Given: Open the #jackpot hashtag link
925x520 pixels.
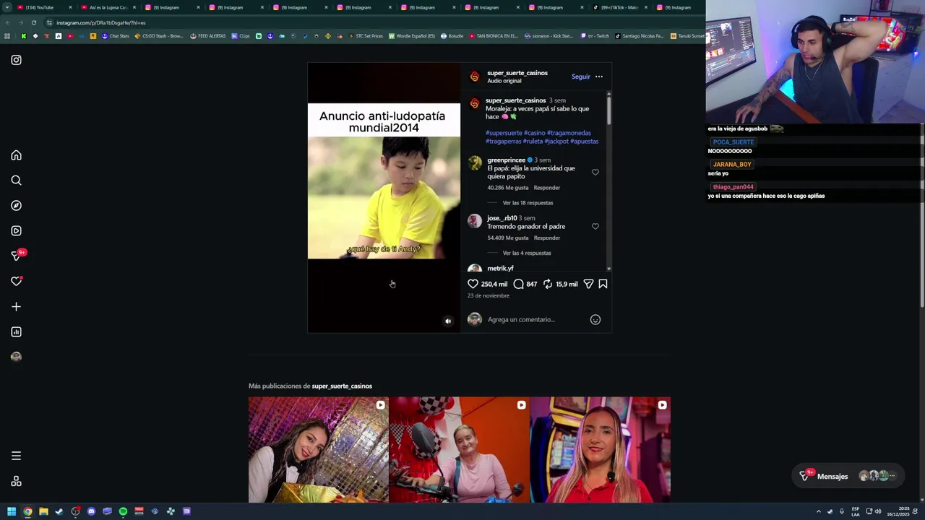Looking at the screenshot, I should tap(556, 142).
